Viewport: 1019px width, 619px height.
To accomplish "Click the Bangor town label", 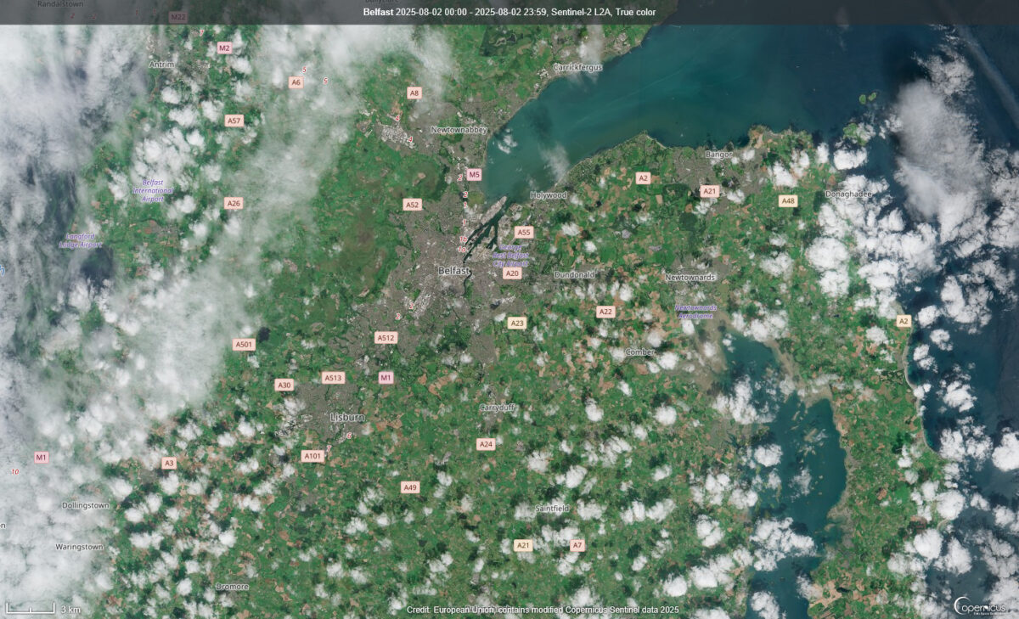I will pyautogui.click(x=718, y=155).
